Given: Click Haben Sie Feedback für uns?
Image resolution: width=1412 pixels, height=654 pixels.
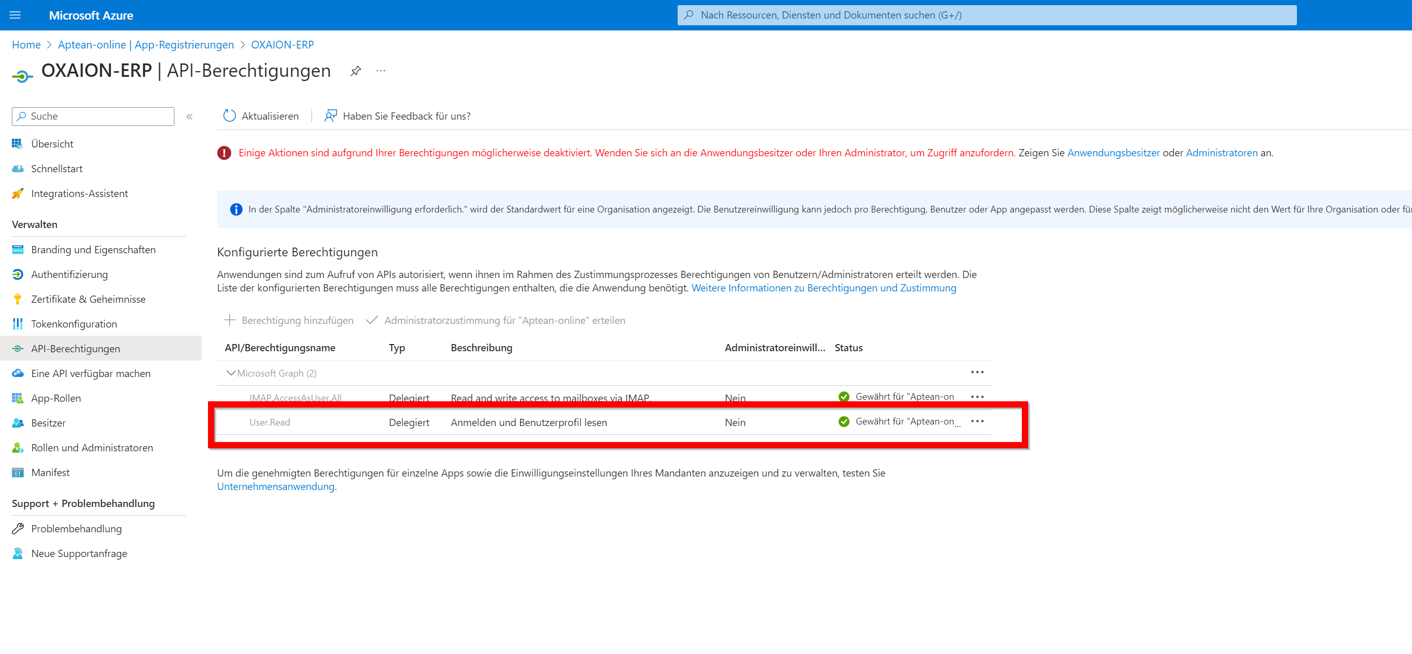Looking at the screenshot, I should (x=407, y=116).
